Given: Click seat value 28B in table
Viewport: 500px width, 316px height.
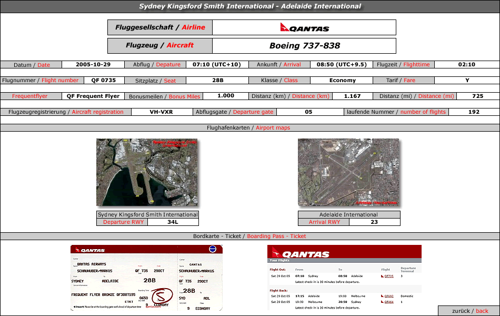Looking at the screenshot, I should (x=218, y=81).
